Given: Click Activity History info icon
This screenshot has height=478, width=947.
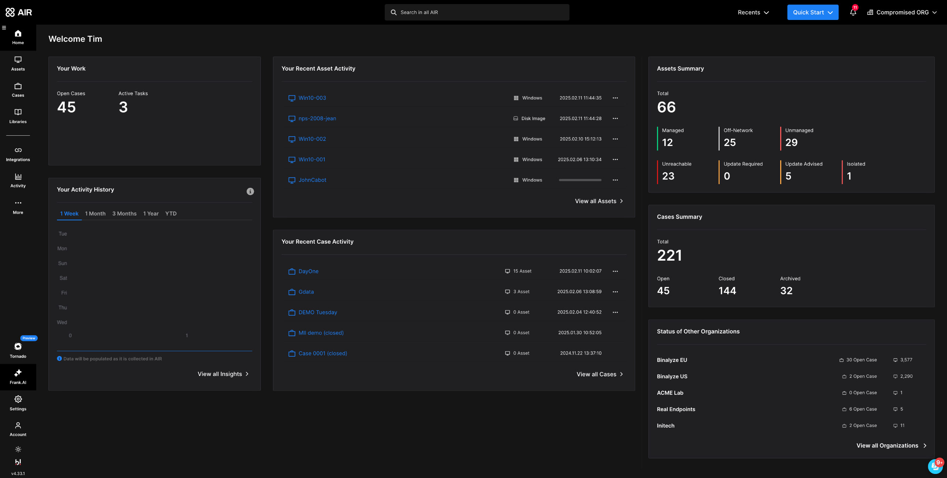Looking at the screenshot, I should click(250, 191).
